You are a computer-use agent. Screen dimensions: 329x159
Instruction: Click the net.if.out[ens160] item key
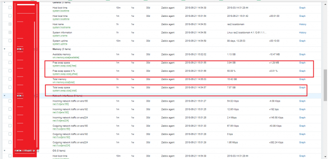click(61, 129)
